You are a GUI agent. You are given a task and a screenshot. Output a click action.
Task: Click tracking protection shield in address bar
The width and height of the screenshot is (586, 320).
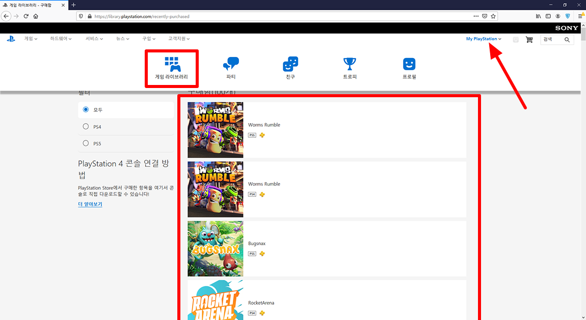click(x=81, y=16)
